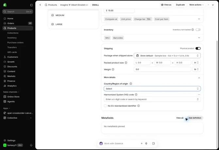This screenshot has width=219, height=150.
Task: Toggle the Inventory tracking switch
Action: pos(198,30)
